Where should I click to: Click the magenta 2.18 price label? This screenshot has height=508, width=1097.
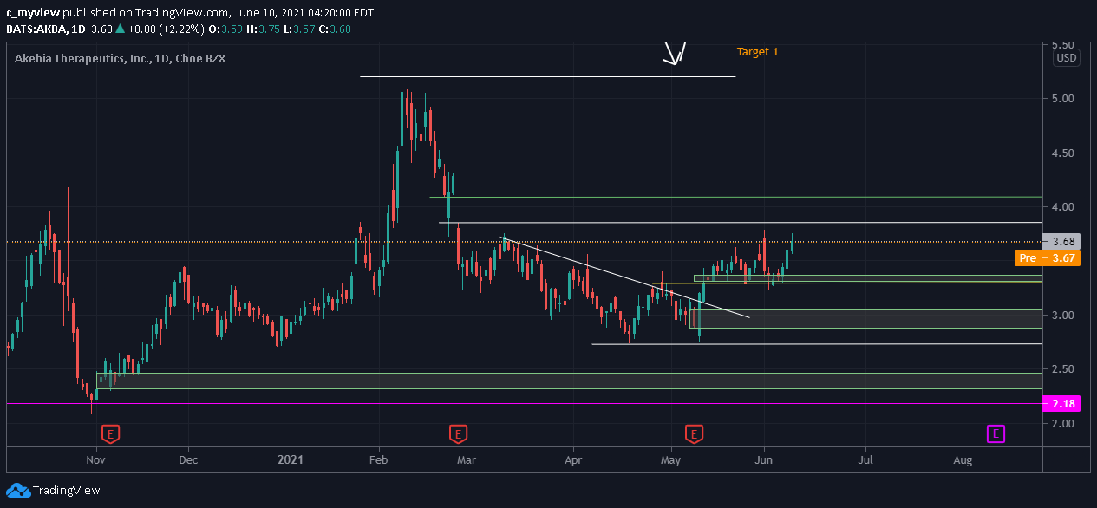1063,404
